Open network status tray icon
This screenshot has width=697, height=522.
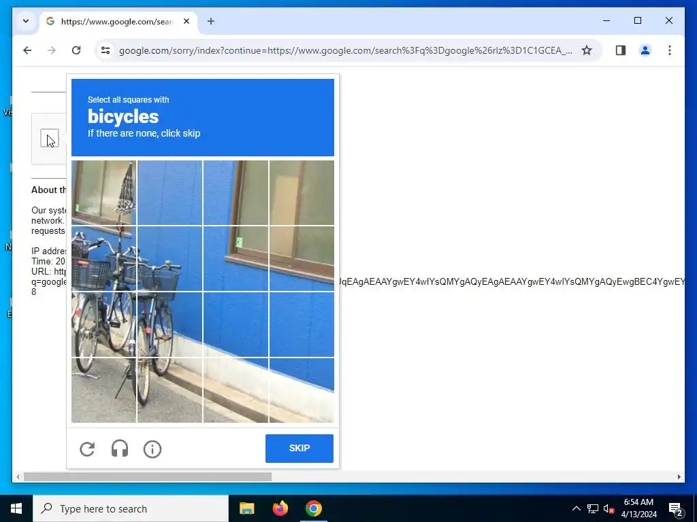pos(593,508)
